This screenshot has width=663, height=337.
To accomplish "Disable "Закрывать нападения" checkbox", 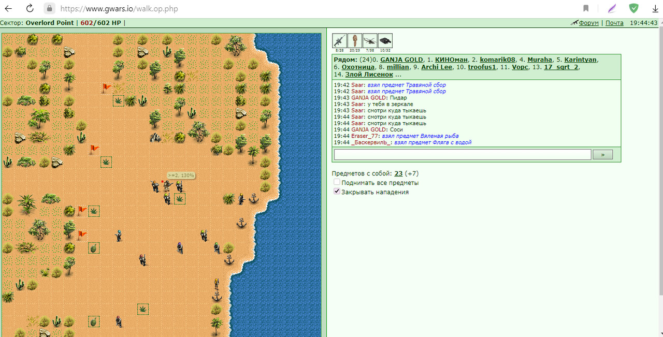I will [337, 192].
